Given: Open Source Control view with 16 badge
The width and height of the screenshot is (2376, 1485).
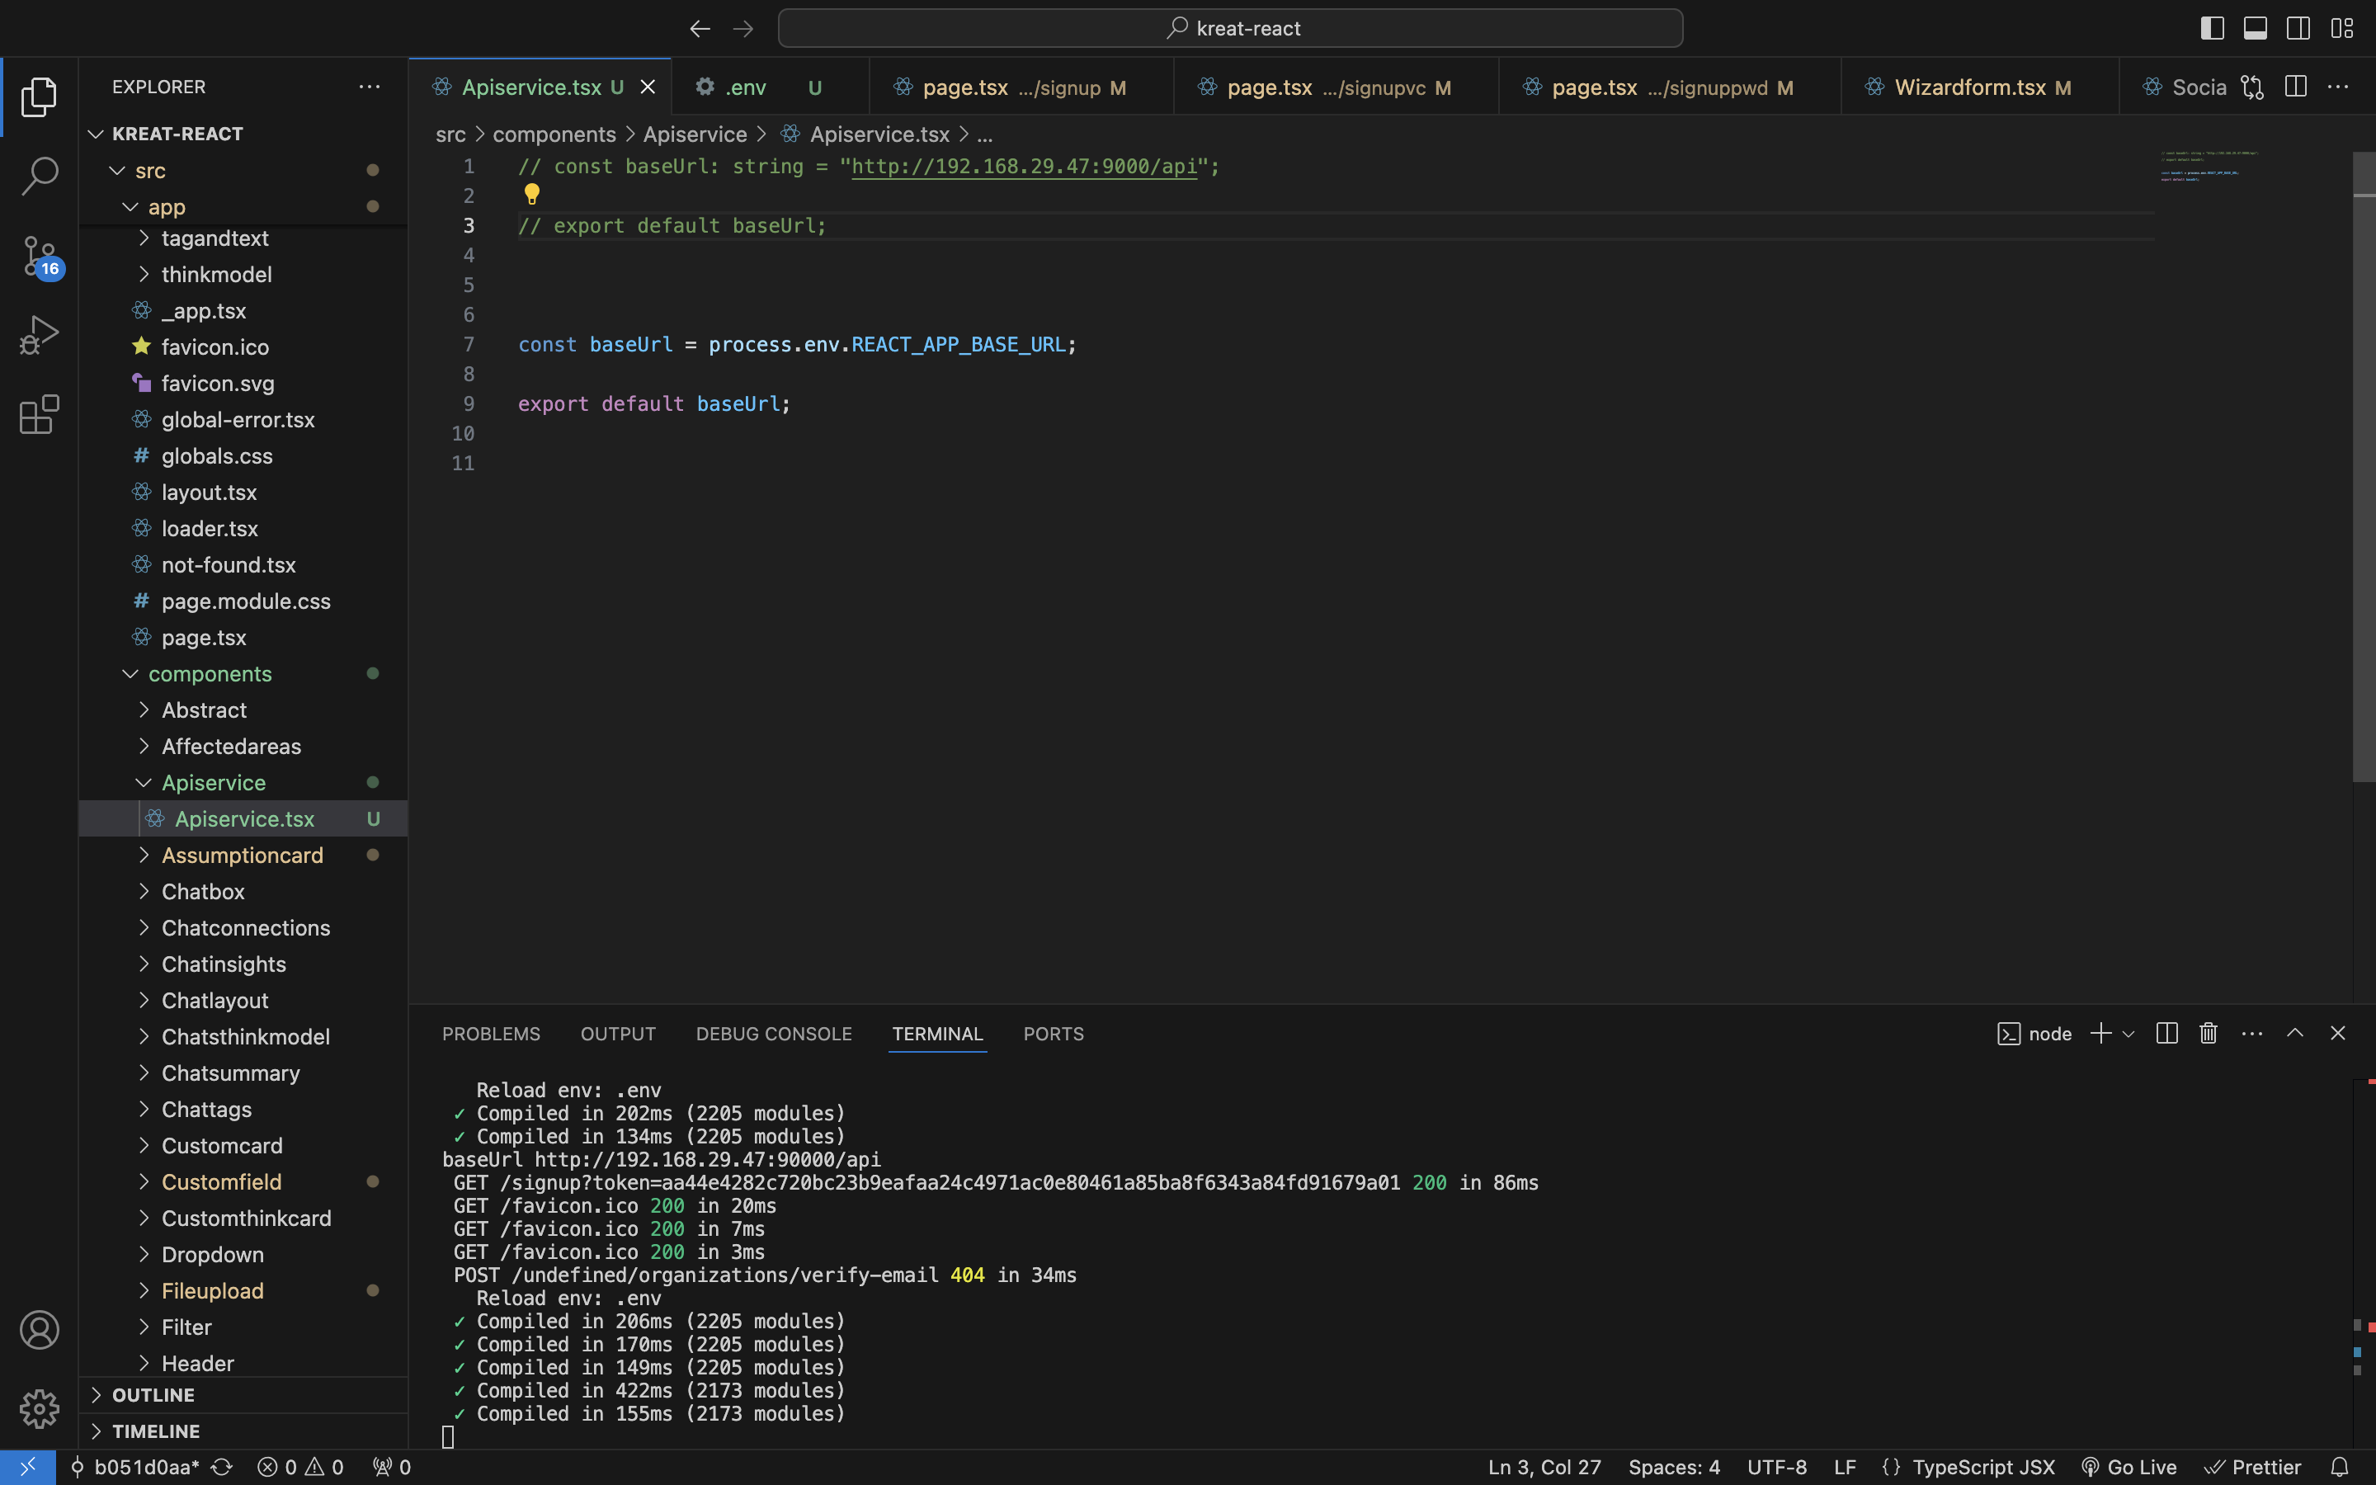Looking at the screenshot, I should 40,257.
